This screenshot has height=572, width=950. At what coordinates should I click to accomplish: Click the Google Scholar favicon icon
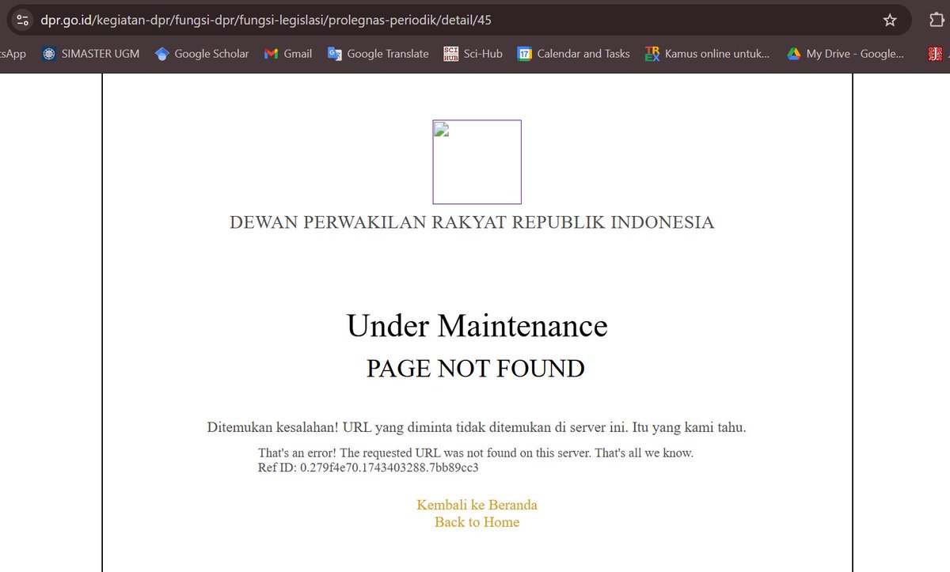coord(161,54)
